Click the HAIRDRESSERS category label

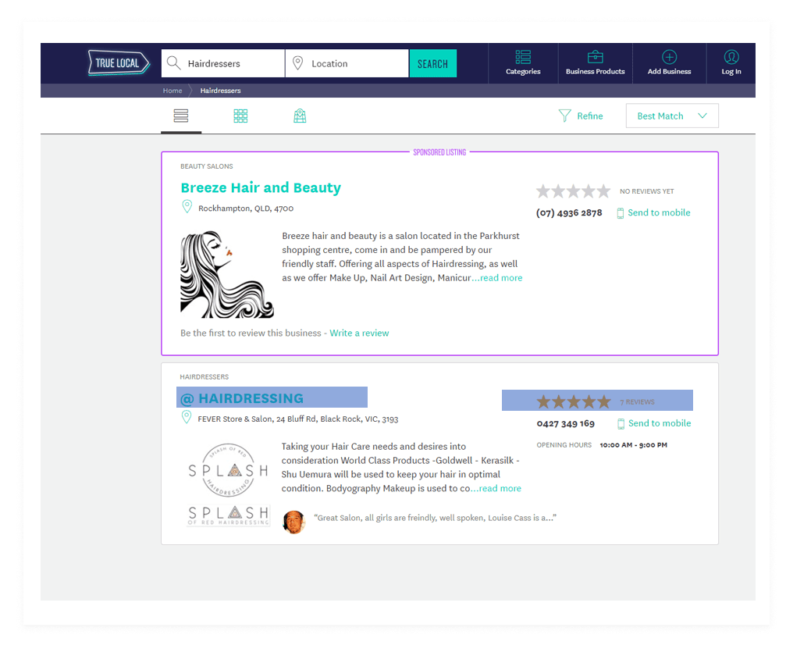click(x=204, y=377)
